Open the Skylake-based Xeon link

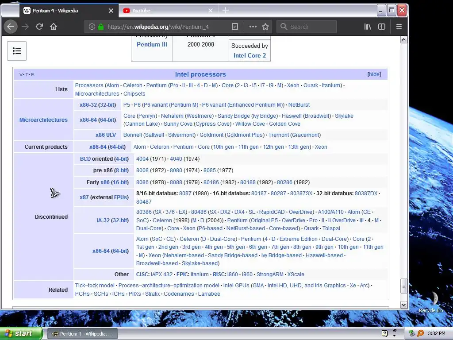200,263
